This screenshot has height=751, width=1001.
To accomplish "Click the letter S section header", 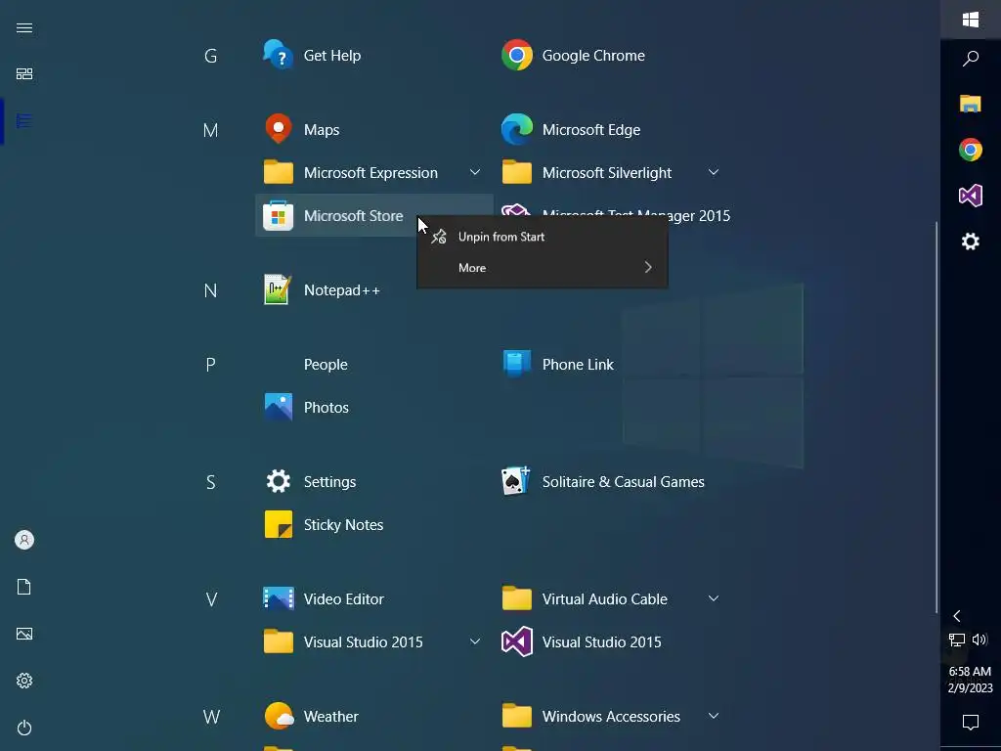I will 211,482.
